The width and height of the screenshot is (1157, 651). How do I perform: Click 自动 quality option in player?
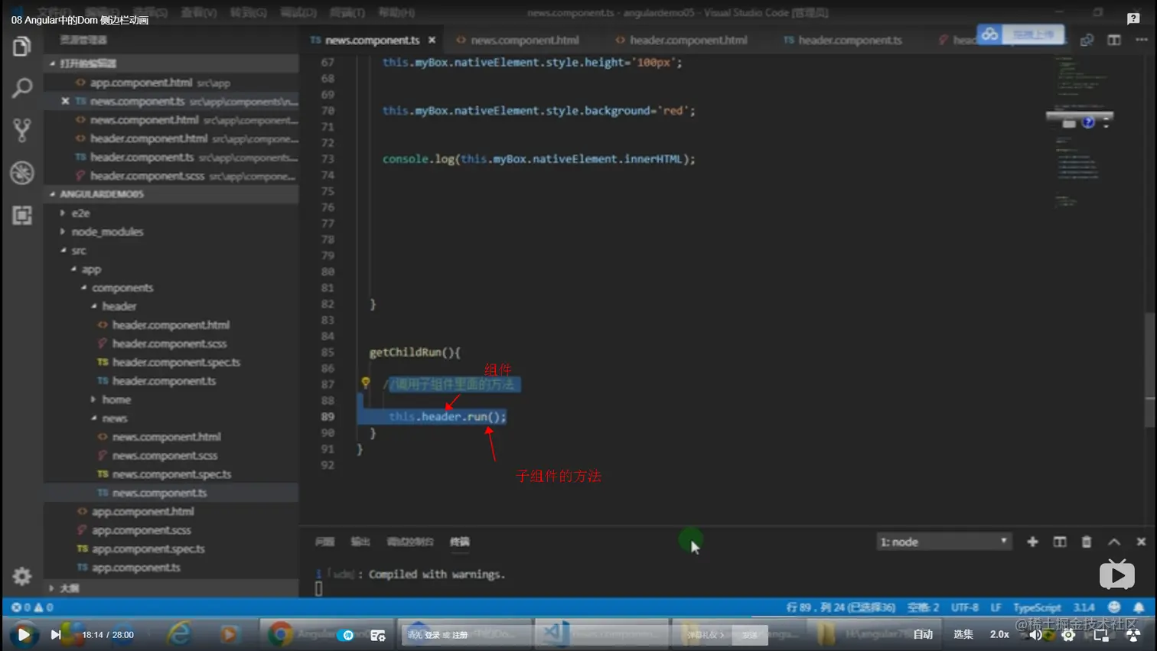point(923,634)
